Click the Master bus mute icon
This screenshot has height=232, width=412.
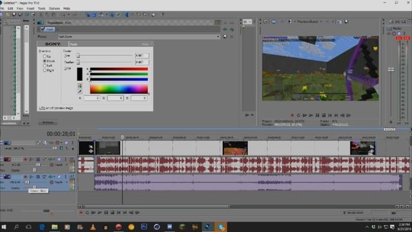pos(394,34)
